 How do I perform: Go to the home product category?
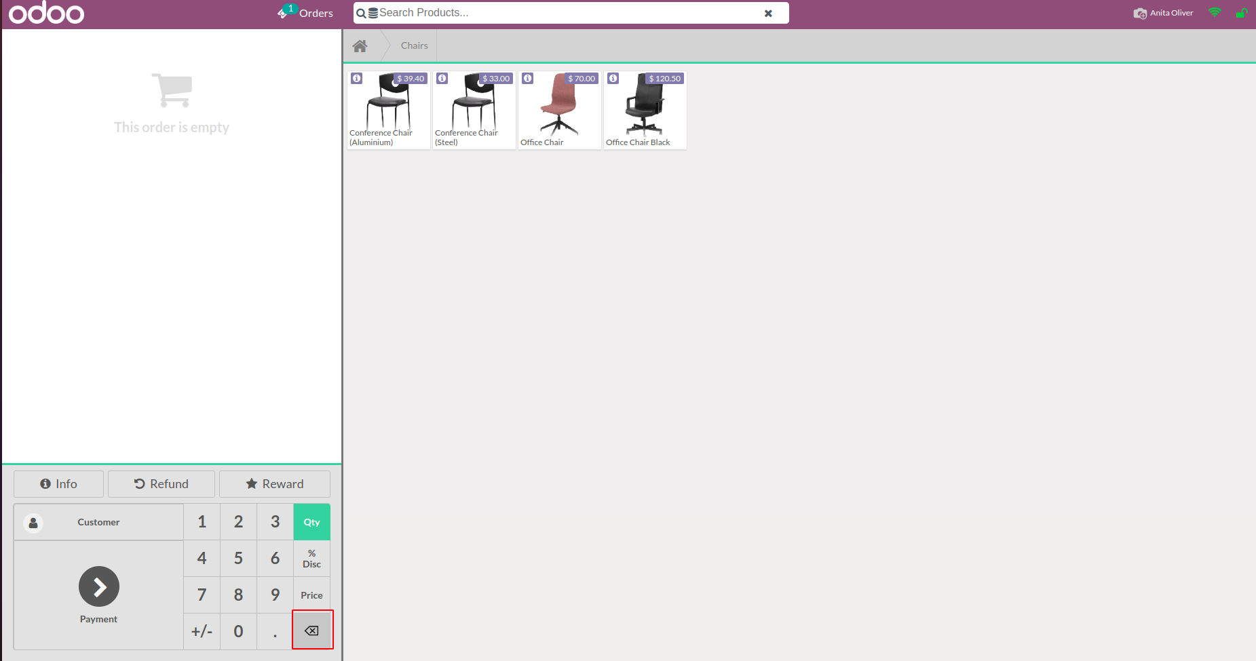click(360, 45)
